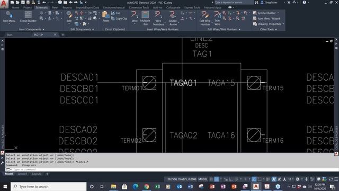Image resolution: width=339 pixels, height=191 pixels.
Task: Click the Source Arrow tool
Action: click(x=173, y=18)
